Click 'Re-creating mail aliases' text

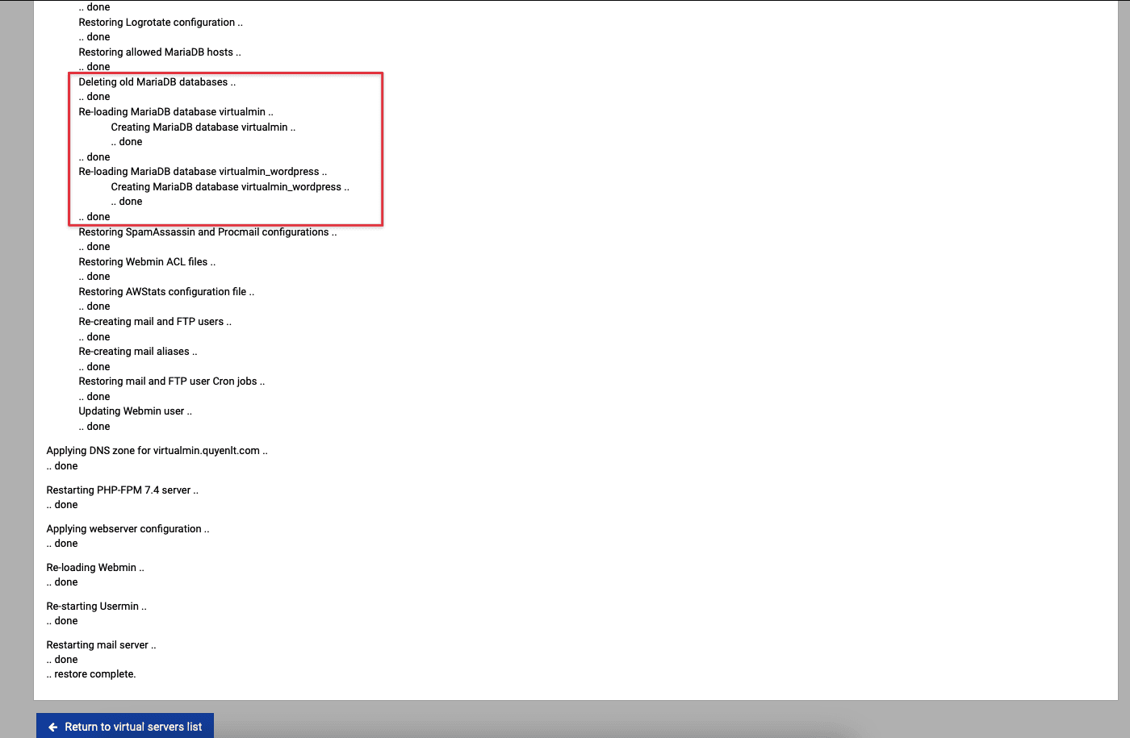tap(137, 351)
